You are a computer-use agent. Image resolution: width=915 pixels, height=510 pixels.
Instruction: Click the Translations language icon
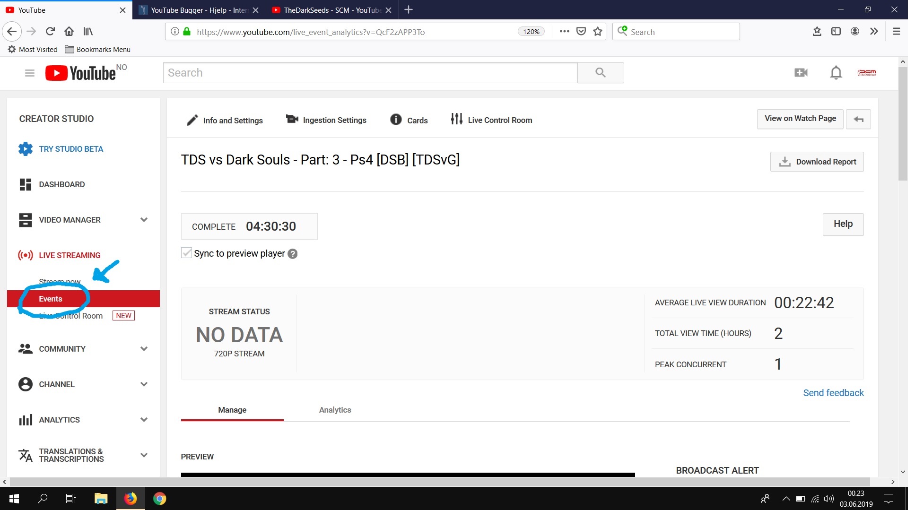(x=26, y=455)
